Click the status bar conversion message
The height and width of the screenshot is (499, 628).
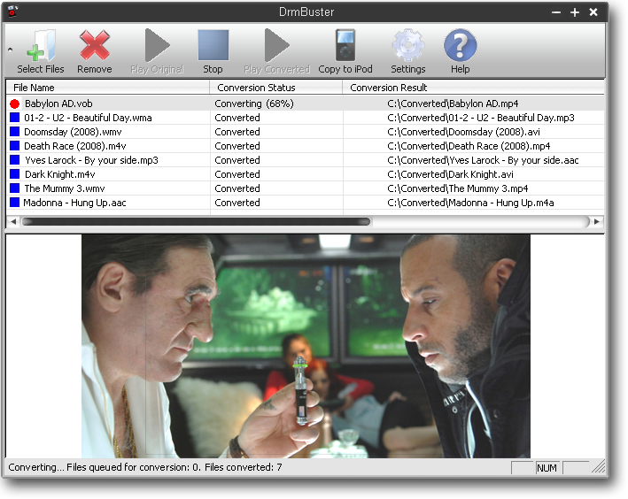point(145,467)
